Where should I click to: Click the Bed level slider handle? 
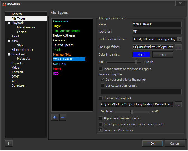132,112
